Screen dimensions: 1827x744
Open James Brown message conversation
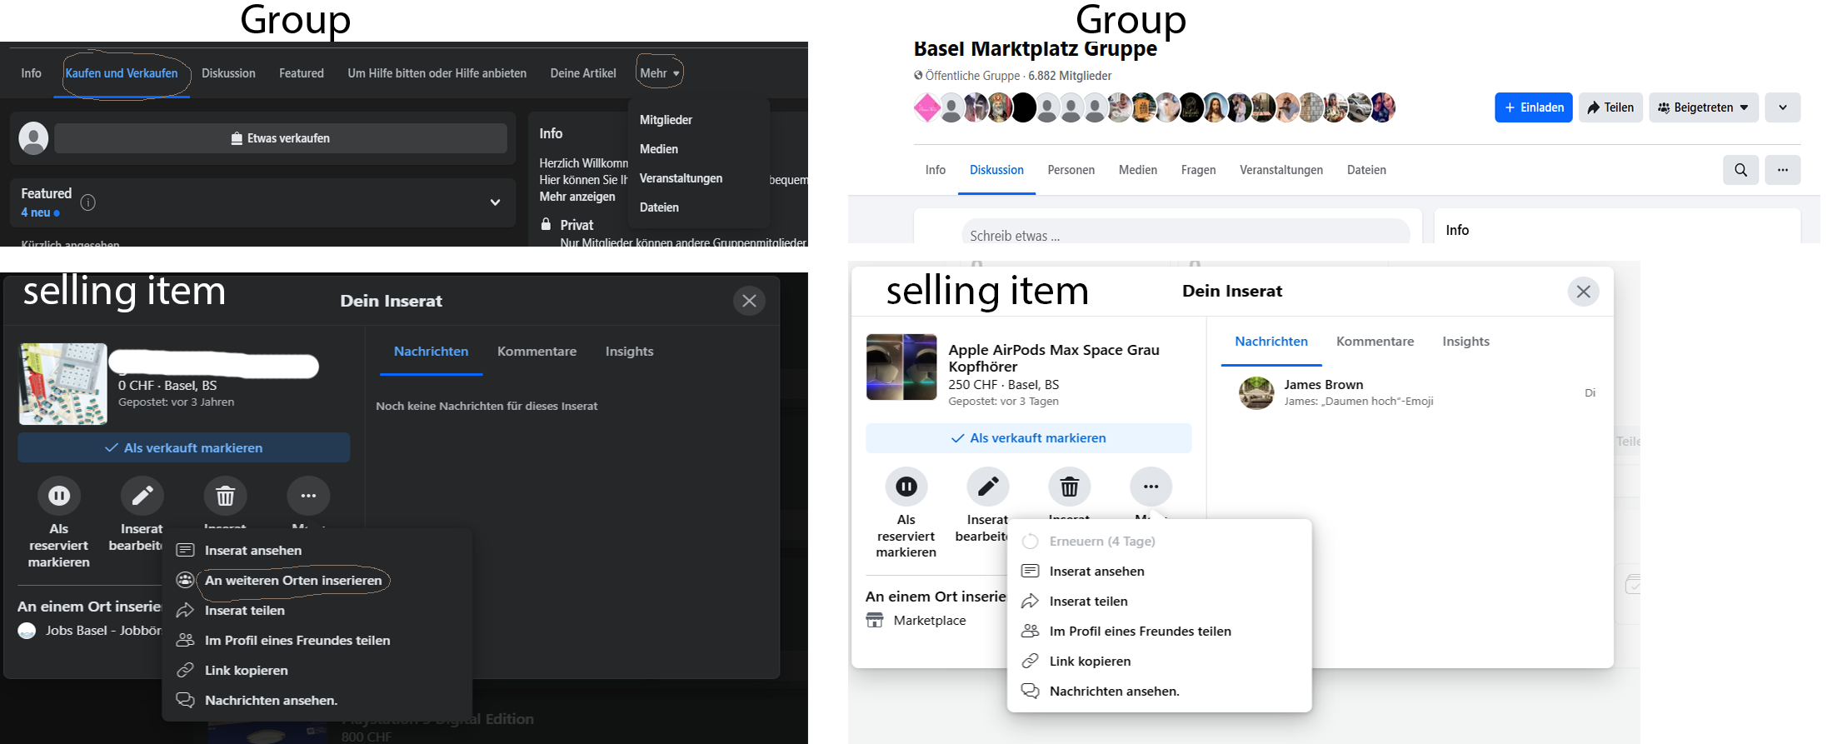pyautogui.click(x=1416, y=392)
